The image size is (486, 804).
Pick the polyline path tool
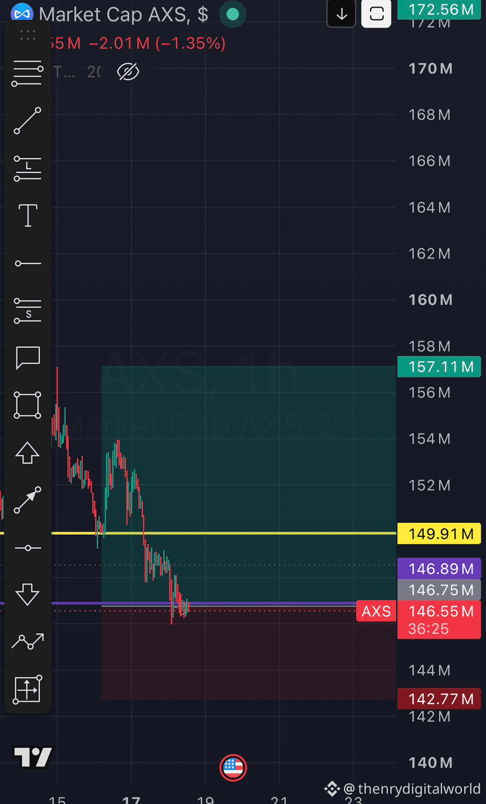[28, 641]
